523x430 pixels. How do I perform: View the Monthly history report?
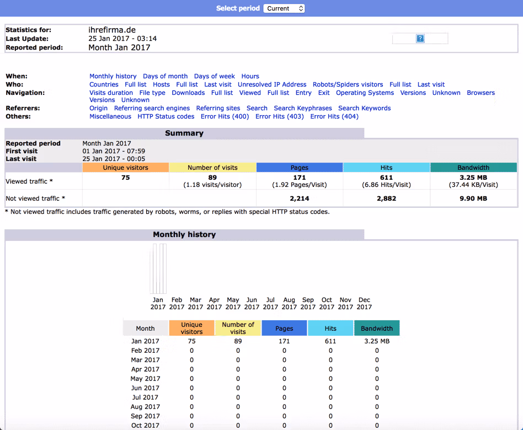(x=113, y=76)
